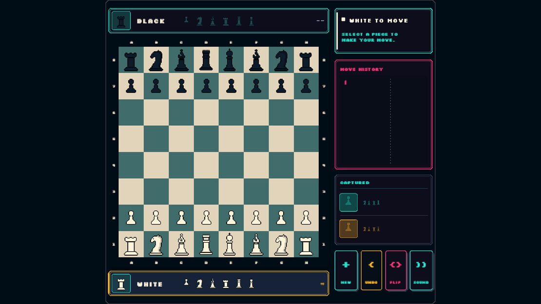
Task: Choose the white rook on a1
Action: [131, 244]
